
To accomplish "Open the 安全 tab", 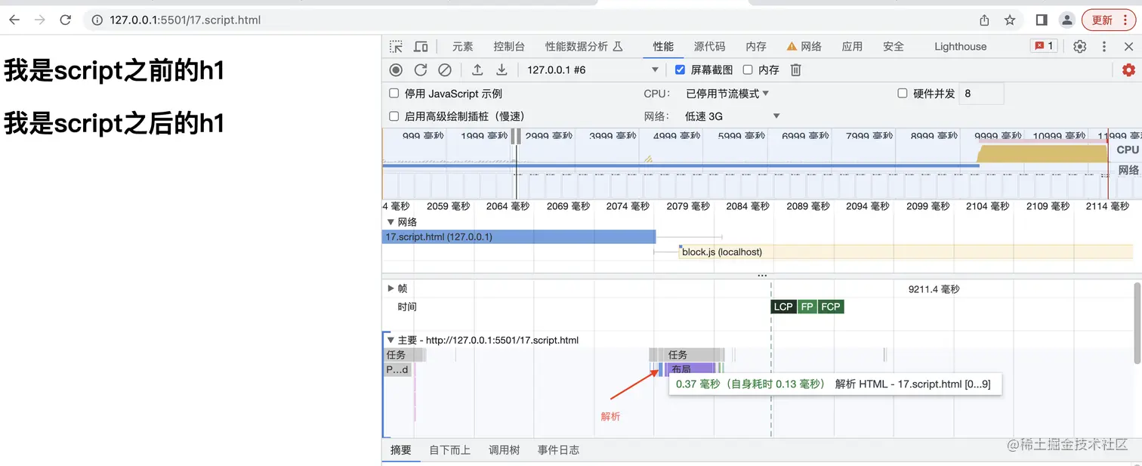I will pyautogui.click(x=894, y=46).
